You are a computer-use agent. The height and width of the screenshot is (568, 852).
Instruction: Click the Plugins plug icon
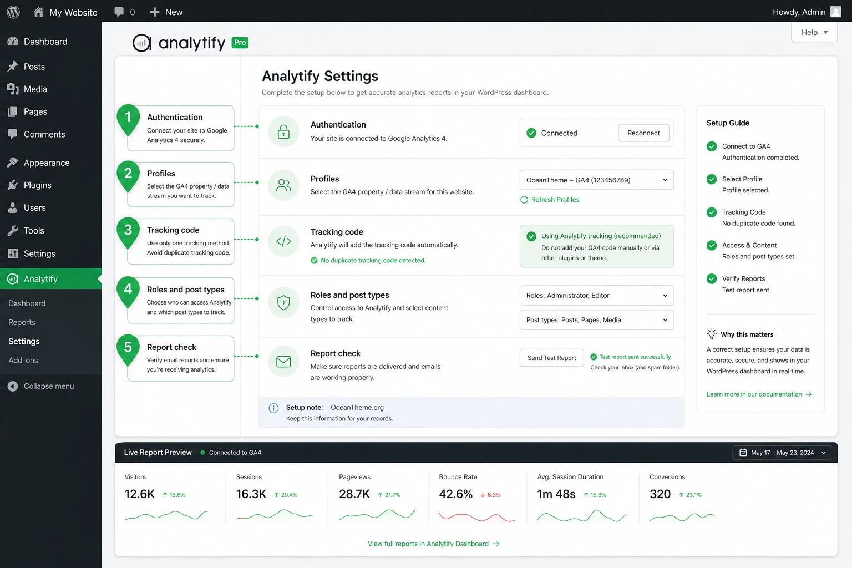click(x=13, y=185)
